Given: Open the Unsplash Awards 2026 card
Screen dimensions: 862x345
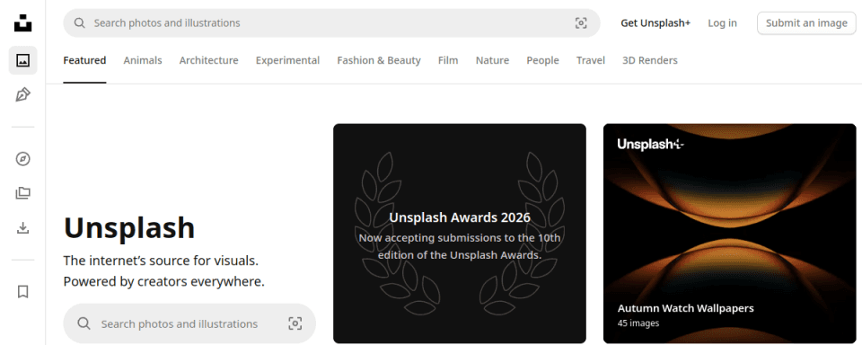Looking at the screenshot, I should (460, 234).
